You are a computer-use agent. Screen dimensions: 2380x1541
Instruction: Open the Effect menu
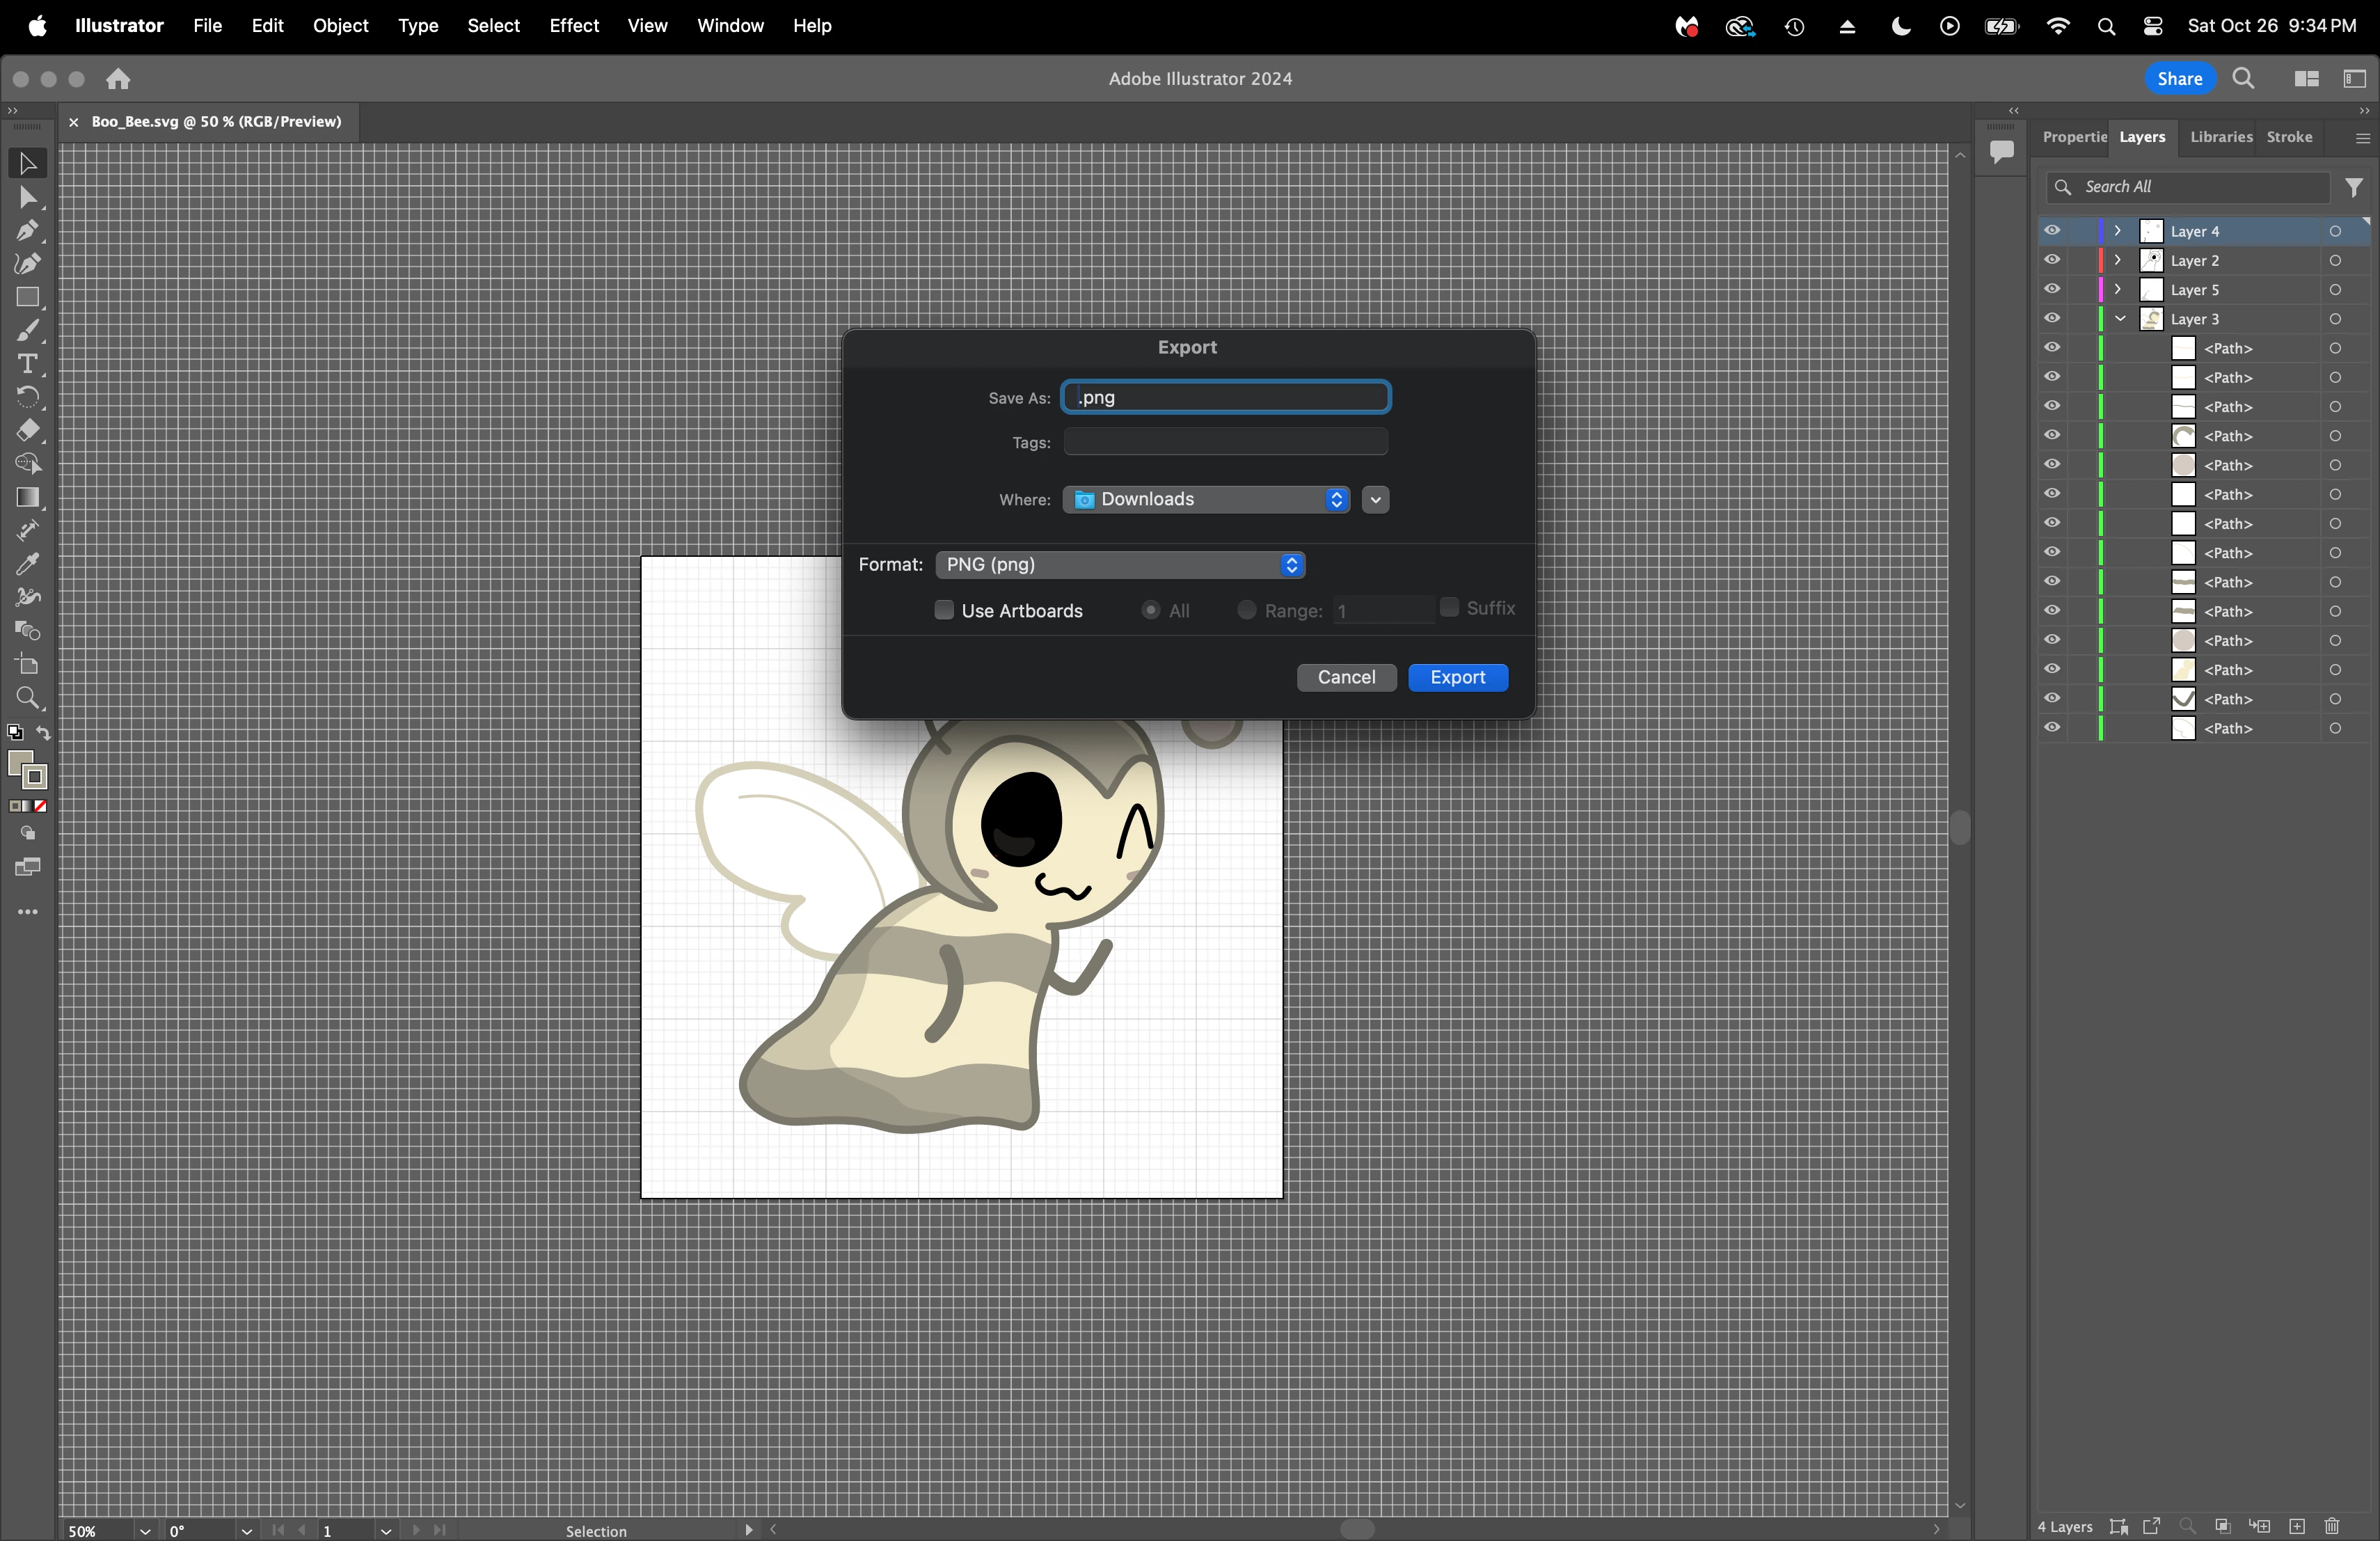[573, 26]
